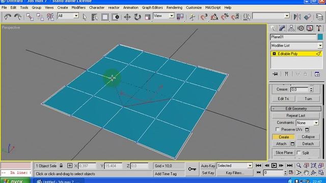Open Preserve UVs settings box

307,130
